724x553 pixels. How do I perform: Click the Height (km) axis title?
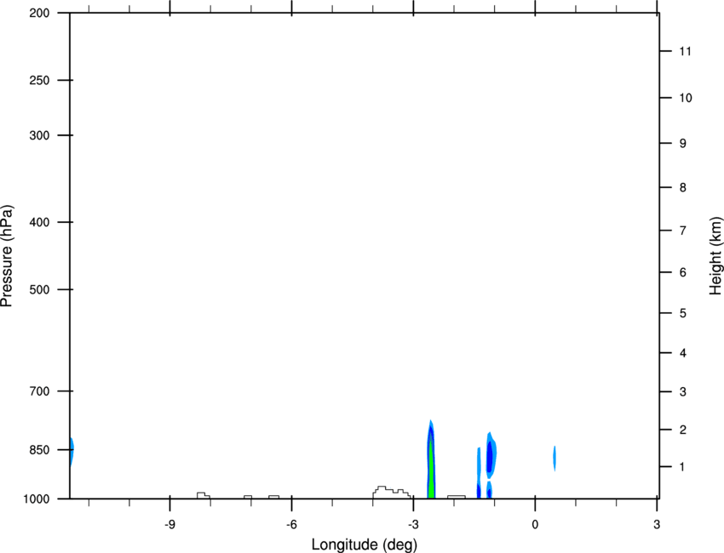715,255
